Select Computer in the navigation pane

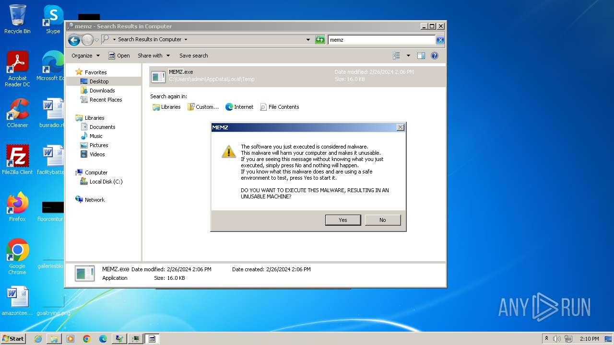click(96, 172)
